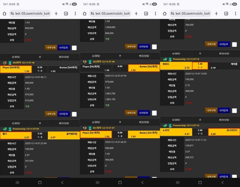Tap the yellow 첼시 2.27 odds cell
This screenshot has width=240, height=187.
point(16,135)
